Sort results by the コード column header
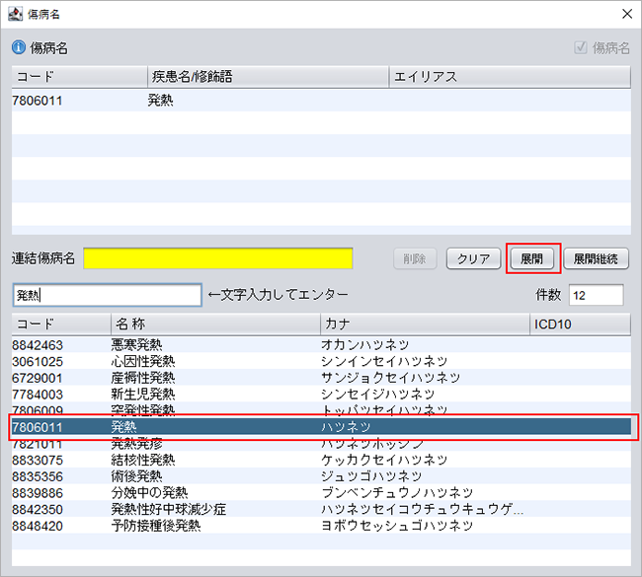642x577 pixels. coord(60,324)
